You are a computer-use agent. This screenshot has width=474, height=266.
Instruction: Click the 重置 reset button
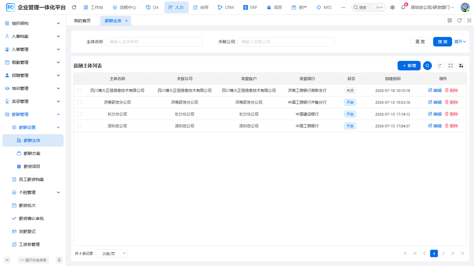(x=420, y=42)
